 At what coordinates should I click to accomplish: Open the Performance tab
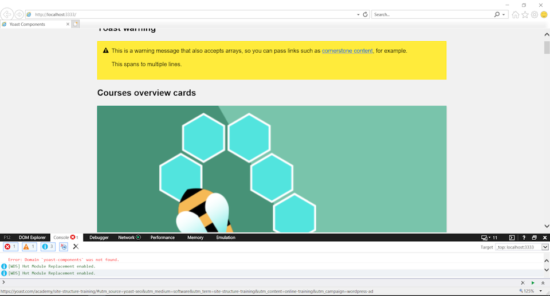(162, 238)
